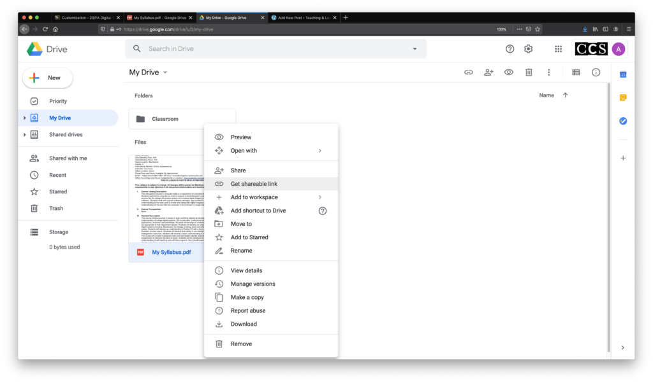
Task: Reverse sort direction arrow beside Name
Action: 565,95
